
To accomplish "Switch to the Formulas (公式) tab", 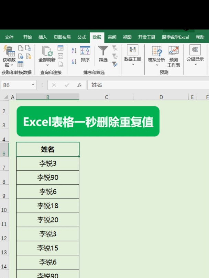I will 81,37.
